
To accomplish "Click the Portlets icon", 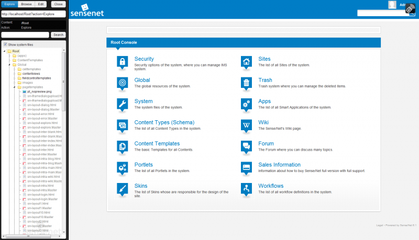I will tap(123, 168).
